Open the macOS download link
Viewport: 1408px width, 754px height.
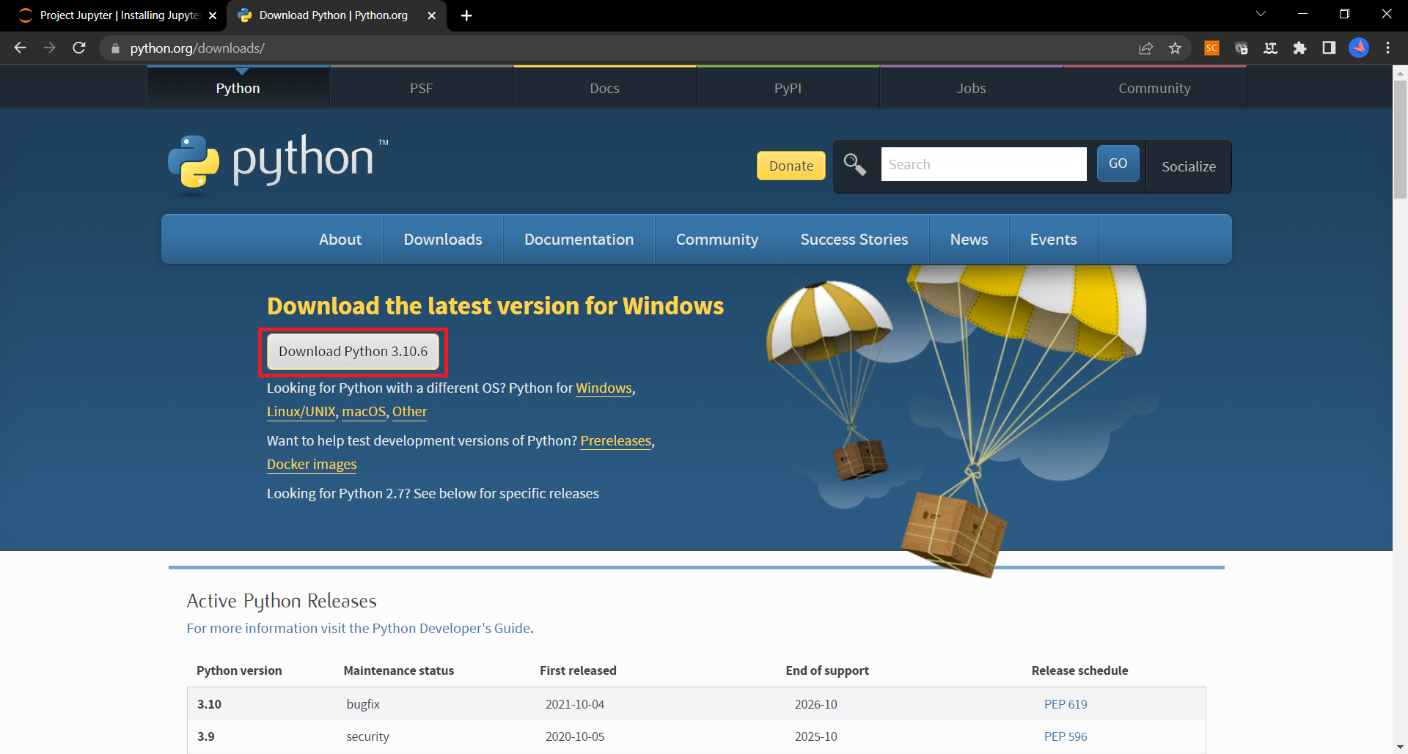click(x=364, y=412)
